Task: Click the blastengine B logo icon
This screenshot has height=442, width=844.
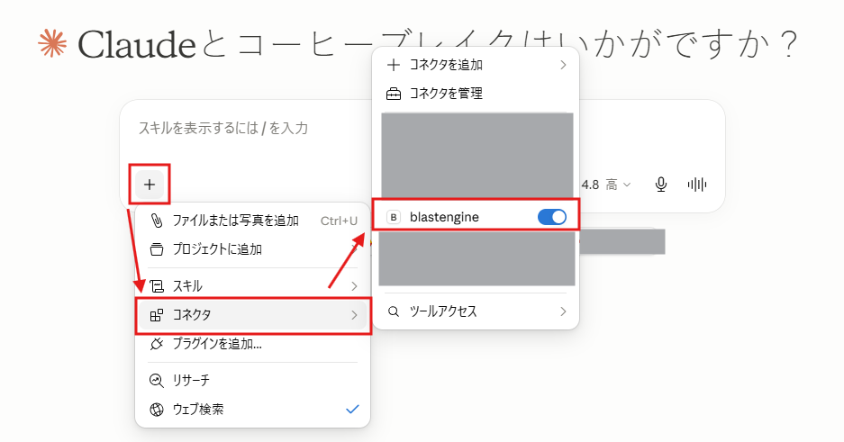Action: click(394, 217)
